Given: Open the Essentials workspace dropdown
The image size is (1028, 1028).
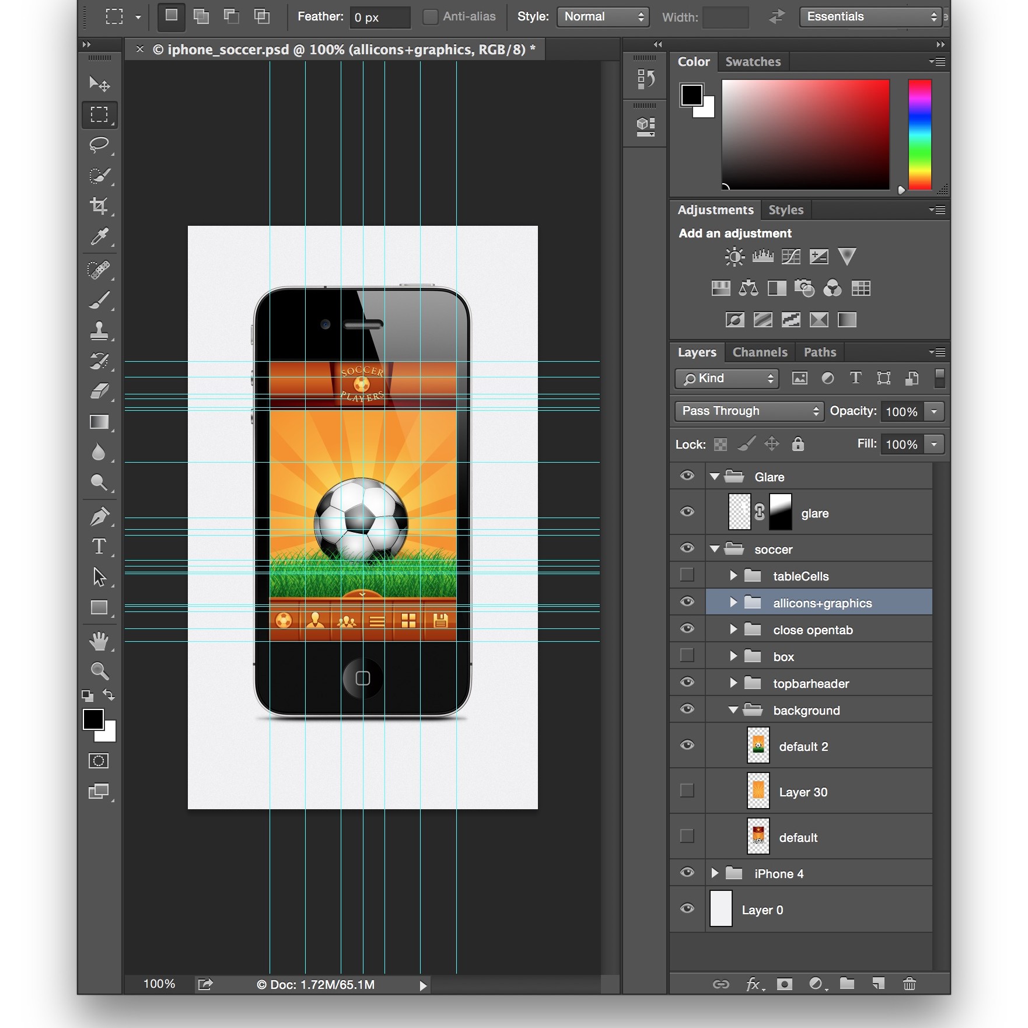Looking at the screenshot, I should pos(871,17).
